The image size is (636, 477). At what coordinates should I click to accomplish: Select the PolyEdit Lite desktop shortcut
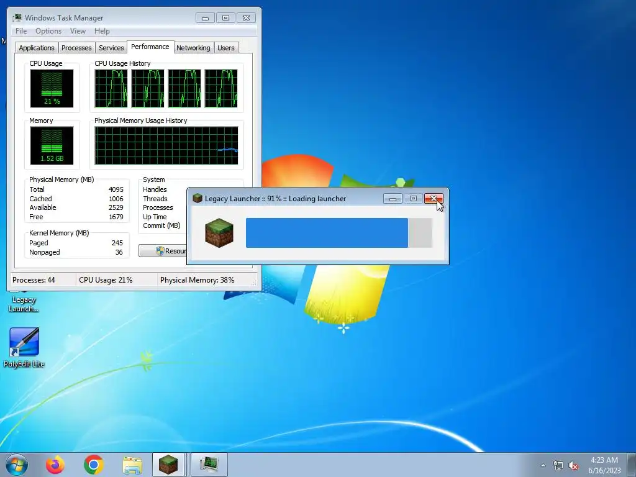pyautogui.click(x=24, y=348)
